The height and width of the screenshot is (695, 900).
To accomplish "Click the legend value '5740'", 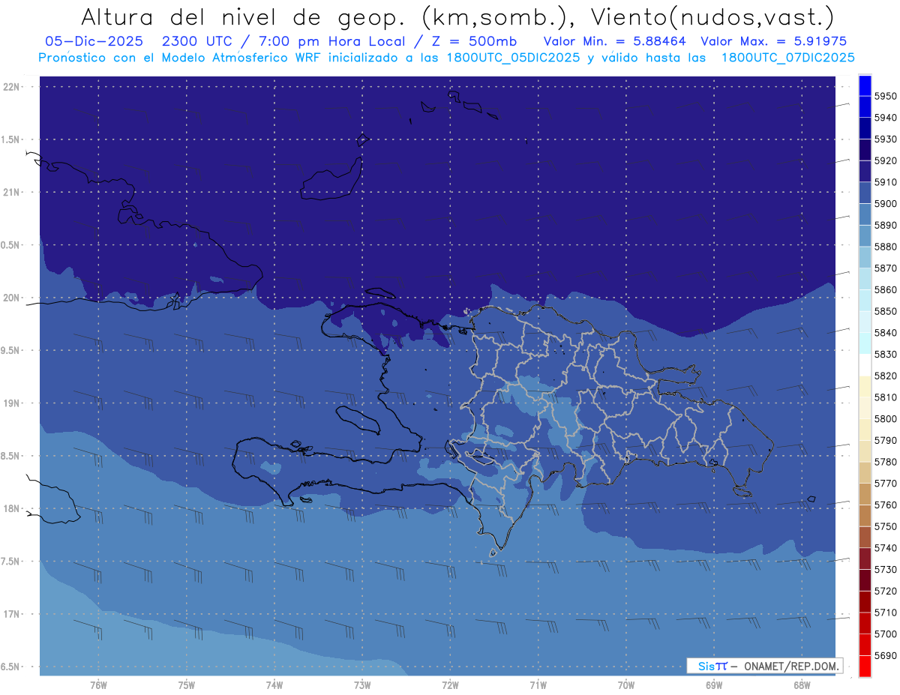I will 885,548.
